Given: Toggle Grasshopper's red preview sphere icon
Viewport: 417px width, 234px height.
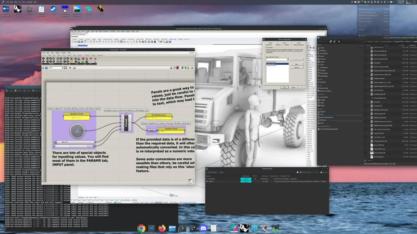Looking at the screenshot, I should 178,68.
